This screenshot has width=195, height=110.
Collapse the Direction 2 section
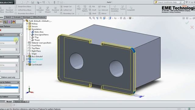(x=18, y=57)
